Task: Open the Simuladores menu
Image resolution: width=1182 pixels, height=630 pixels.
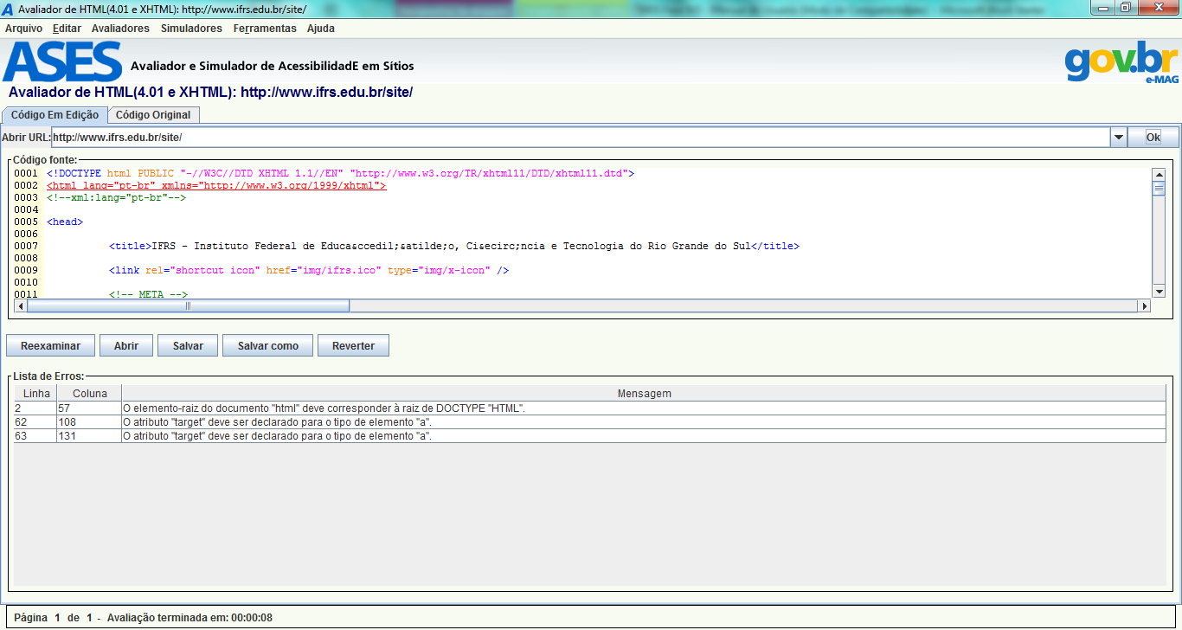Action: 191,29
